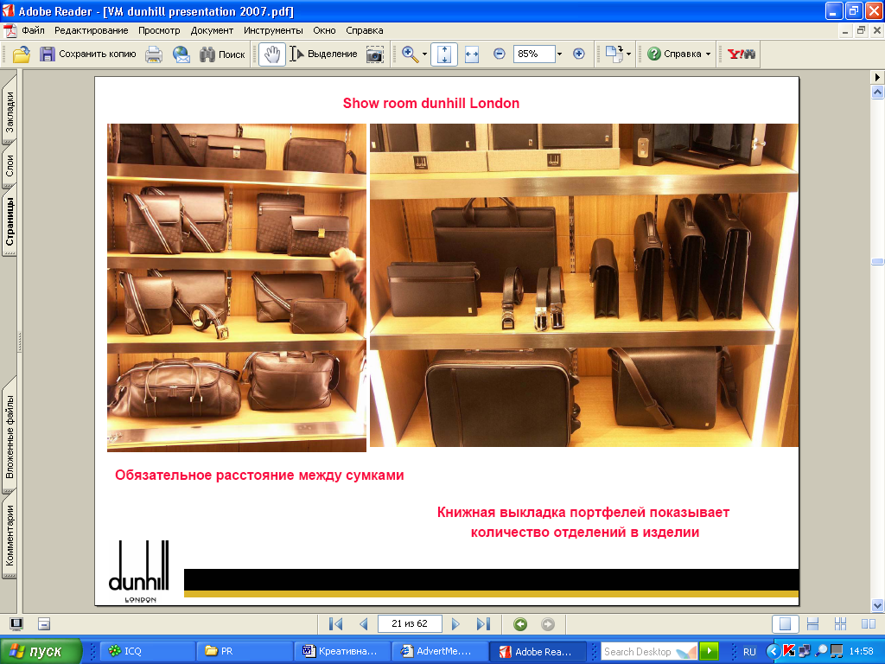885x664 pixels.
Task: Click the rotate/page view icon
Action: (614, 54)
